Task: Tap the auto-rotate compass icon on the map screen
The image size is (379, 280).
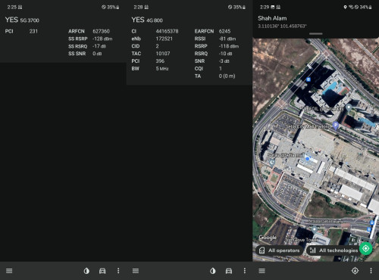Action: 355,271
